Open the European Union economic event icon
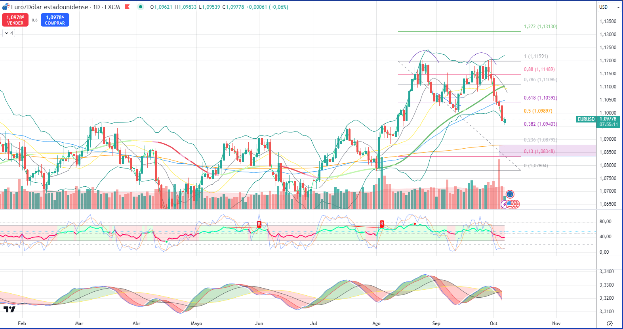This screenshot has width=623, height=329. pyautogui.click(x=510, y=194)
